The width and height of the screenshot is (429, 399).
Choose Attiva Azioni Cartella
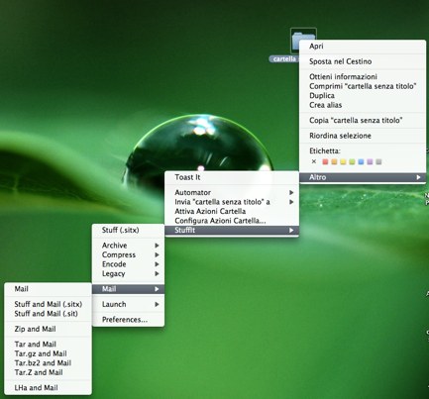[232, 211]
